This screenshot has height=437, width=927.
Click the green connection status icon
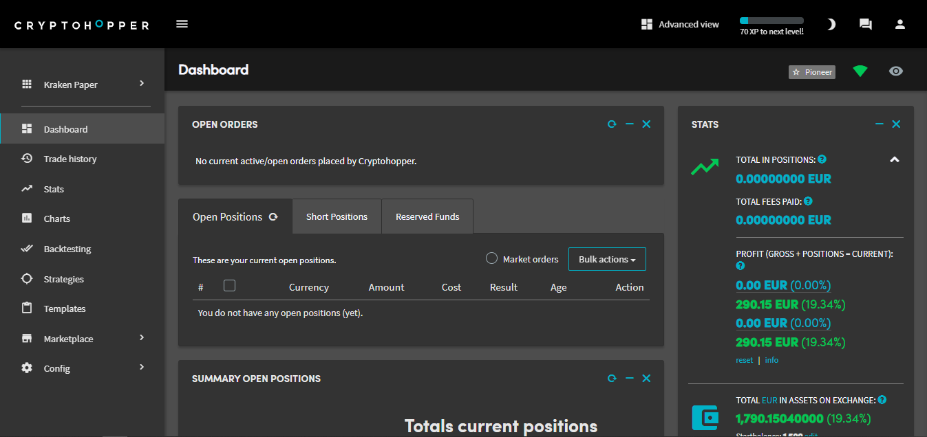pos(860,71)
